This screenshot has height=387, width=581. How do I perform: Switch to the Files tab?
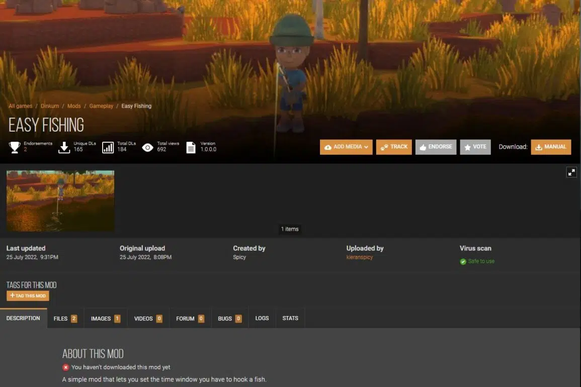point(65,319)
